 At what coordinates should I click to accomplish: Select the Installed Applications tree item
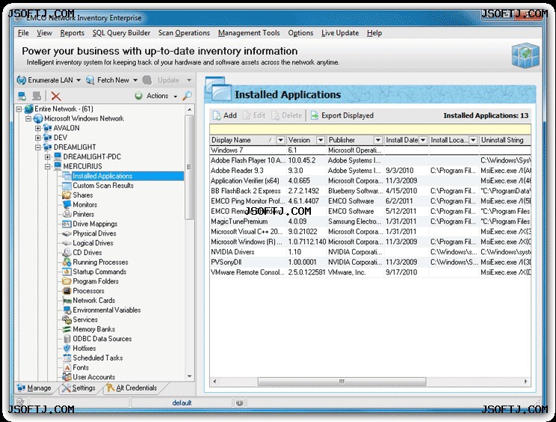(x=102, y=176)
